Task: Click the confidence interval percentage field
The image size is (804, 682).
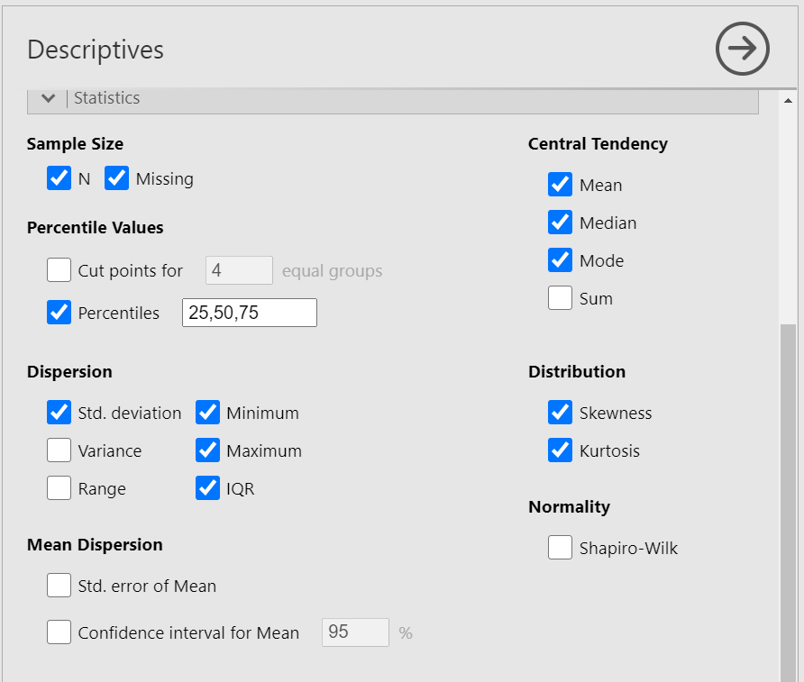Action: 355,632
